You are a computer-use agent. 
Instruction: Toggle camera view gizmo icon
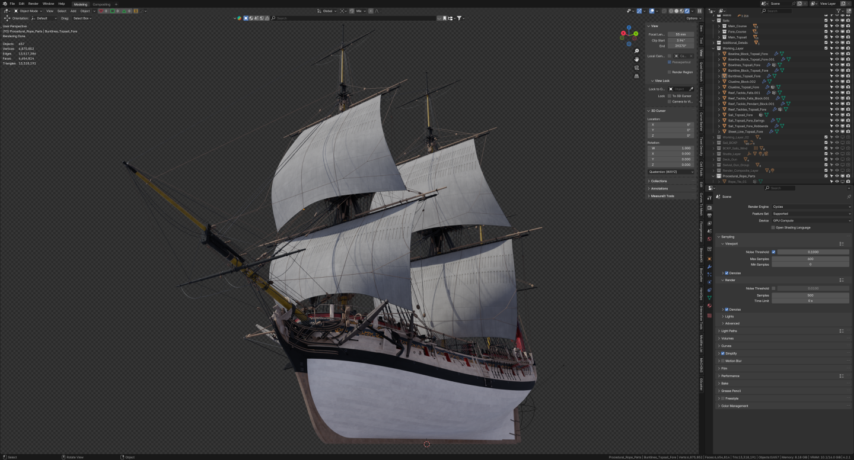(636, 67)
